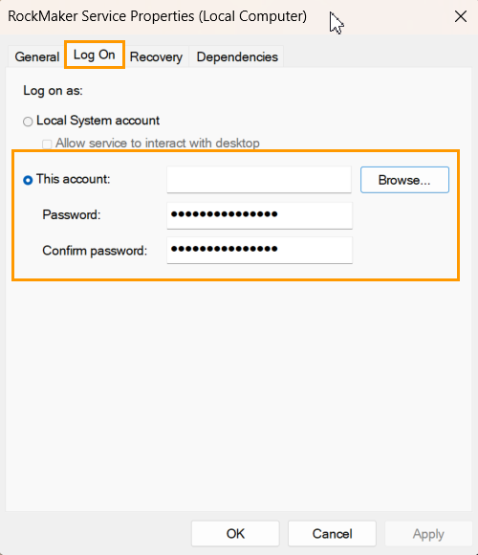Click the Confirm password: label text
Screen dimensions: 478x555
click(x=95, y=251)
